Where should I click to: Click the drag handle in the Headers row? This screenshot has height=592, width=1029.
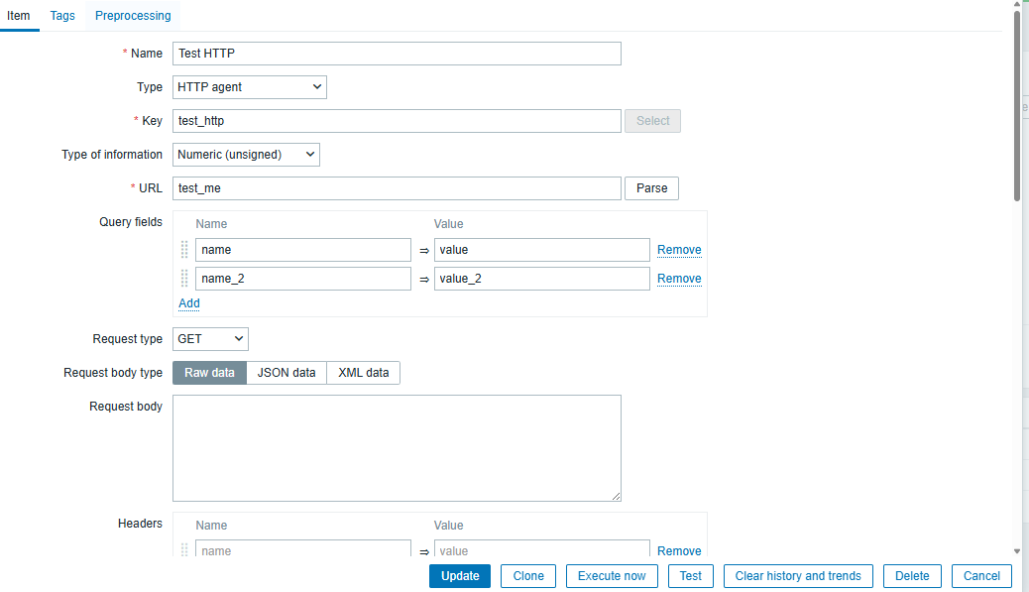coord(184,550)
